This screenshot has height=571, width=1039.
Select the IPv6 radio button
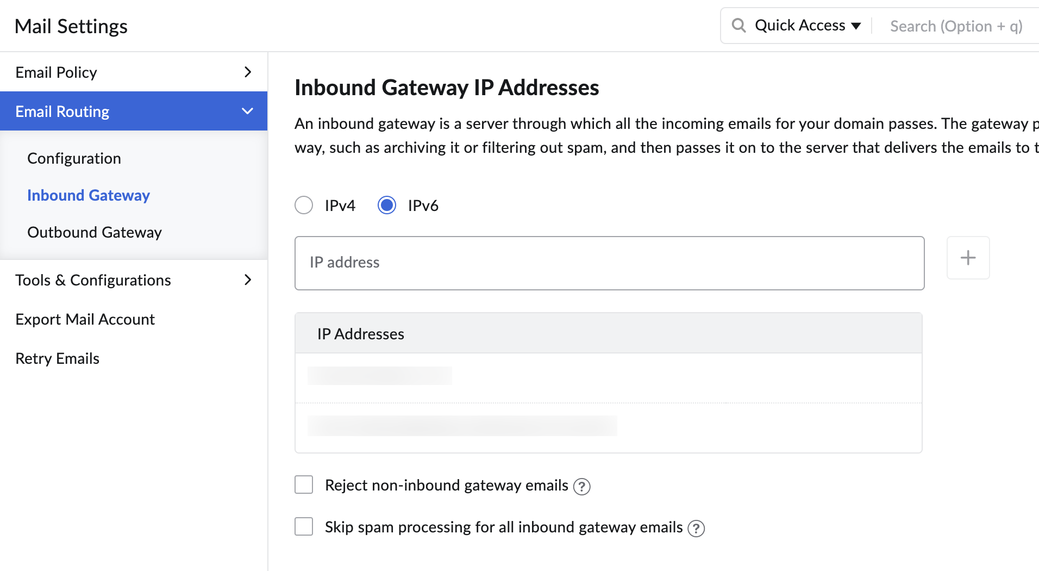pyautogui.click(x=387, y=205)
